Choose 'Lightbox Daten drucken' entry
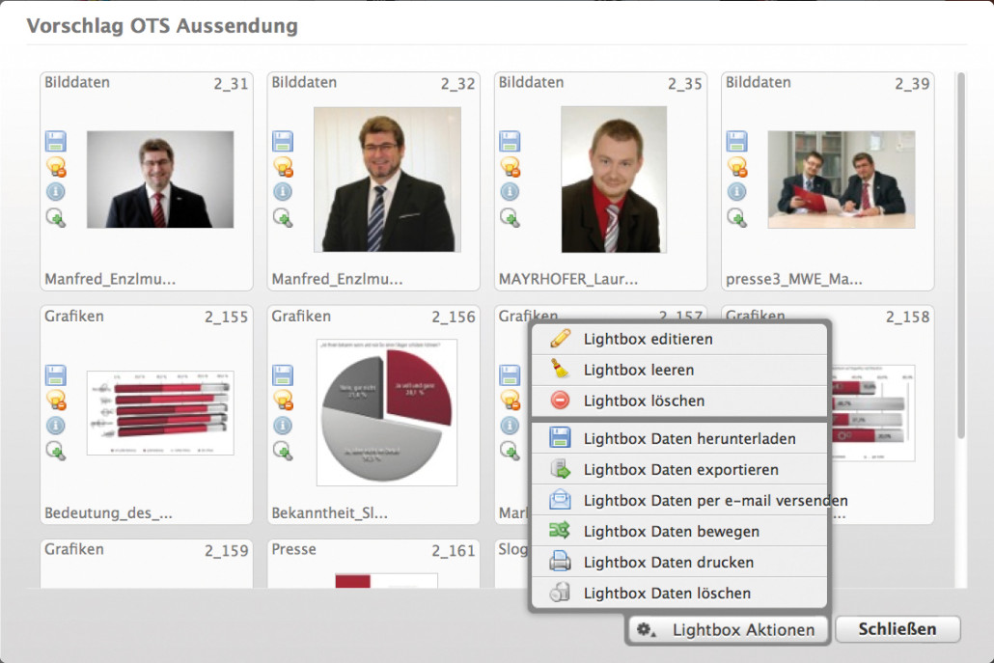Image resolution: width=994 pixels, height=663 pixels. tap(679, 563)
